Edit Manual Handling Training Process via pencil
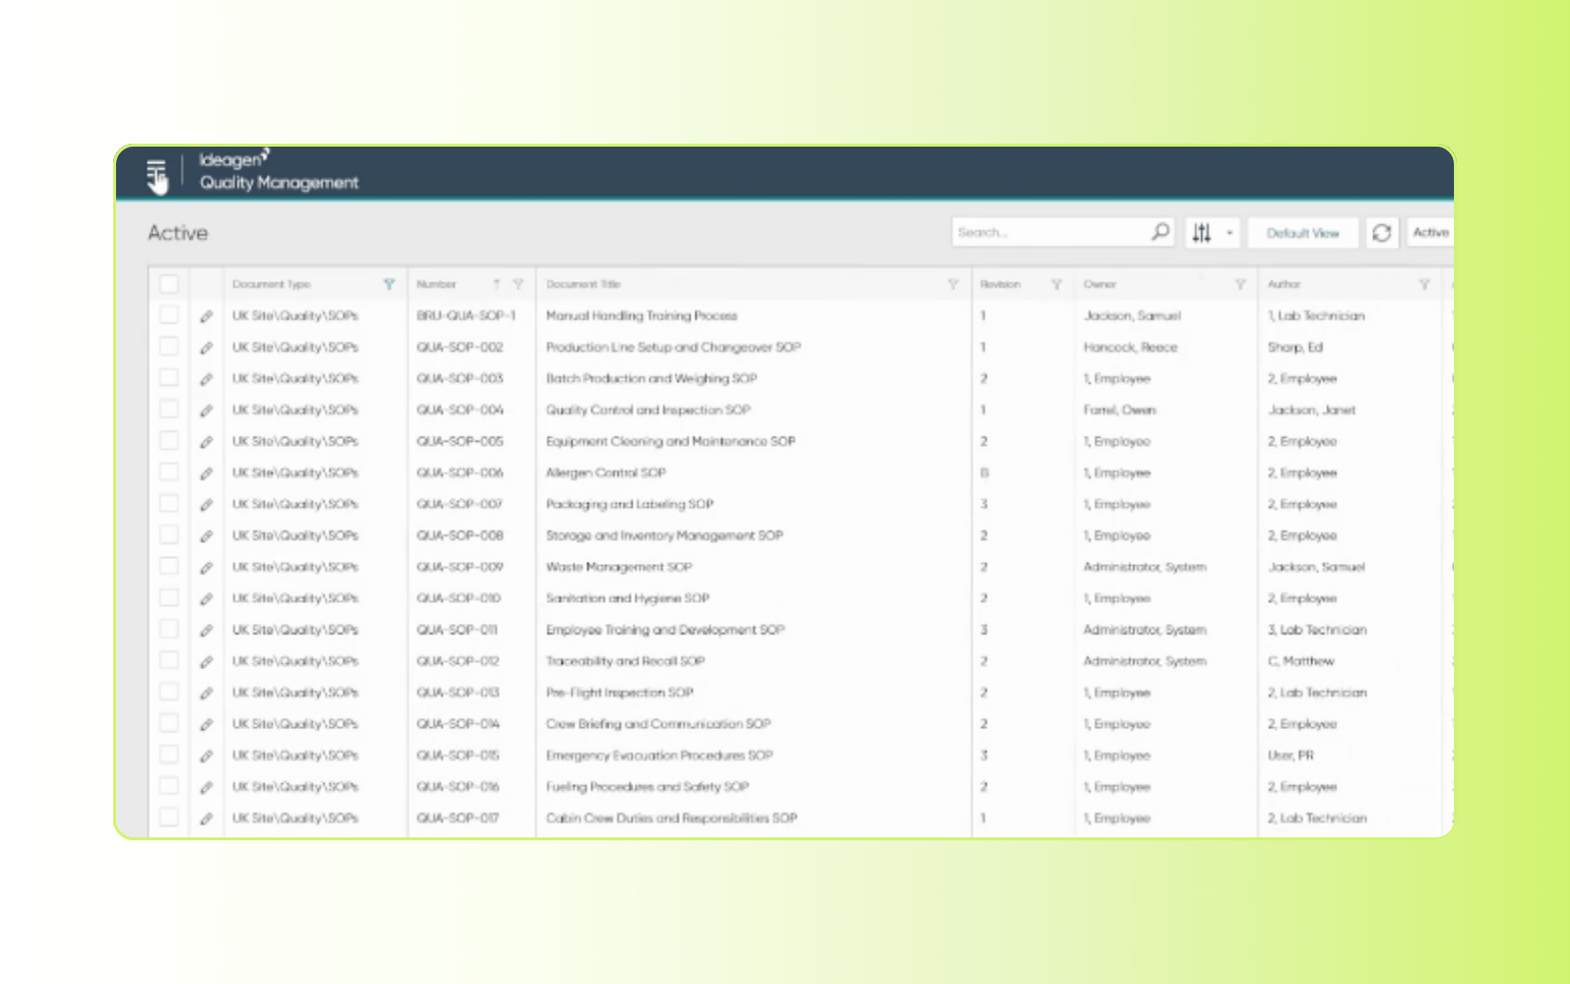Image resolution: width=1570 pixels, height=984 pixels. pyautogui.click(x=207, y=316)
